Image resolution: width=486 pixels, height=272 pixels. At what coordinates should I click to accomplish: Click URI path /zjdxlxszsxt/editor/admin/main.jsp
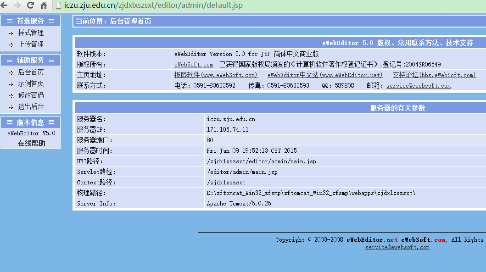[x=261, y=161]
